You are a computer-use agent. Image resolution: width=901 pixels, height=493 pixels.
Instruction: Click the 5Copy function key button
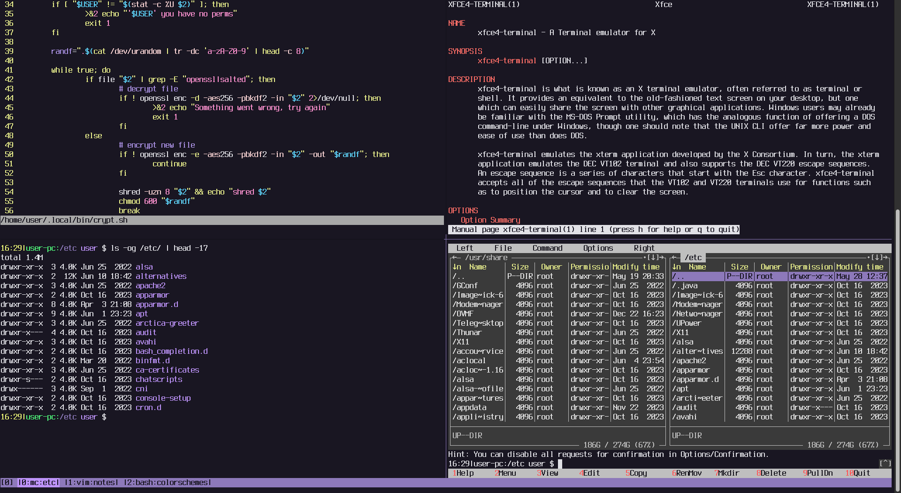(x=636, y=473)
